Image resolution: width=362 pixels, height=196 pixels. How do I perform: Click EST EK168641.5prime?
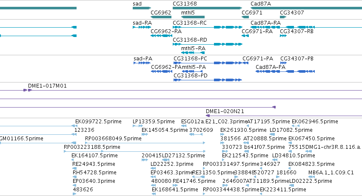coord(154,194)
